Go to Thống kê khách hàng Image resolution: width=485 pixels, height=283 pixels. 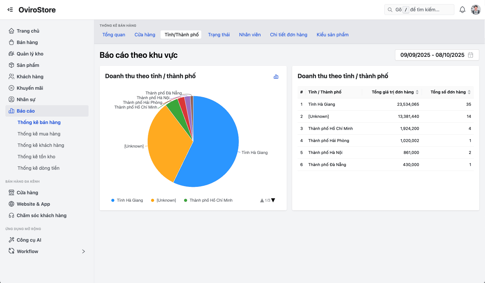tap(41, 145)
